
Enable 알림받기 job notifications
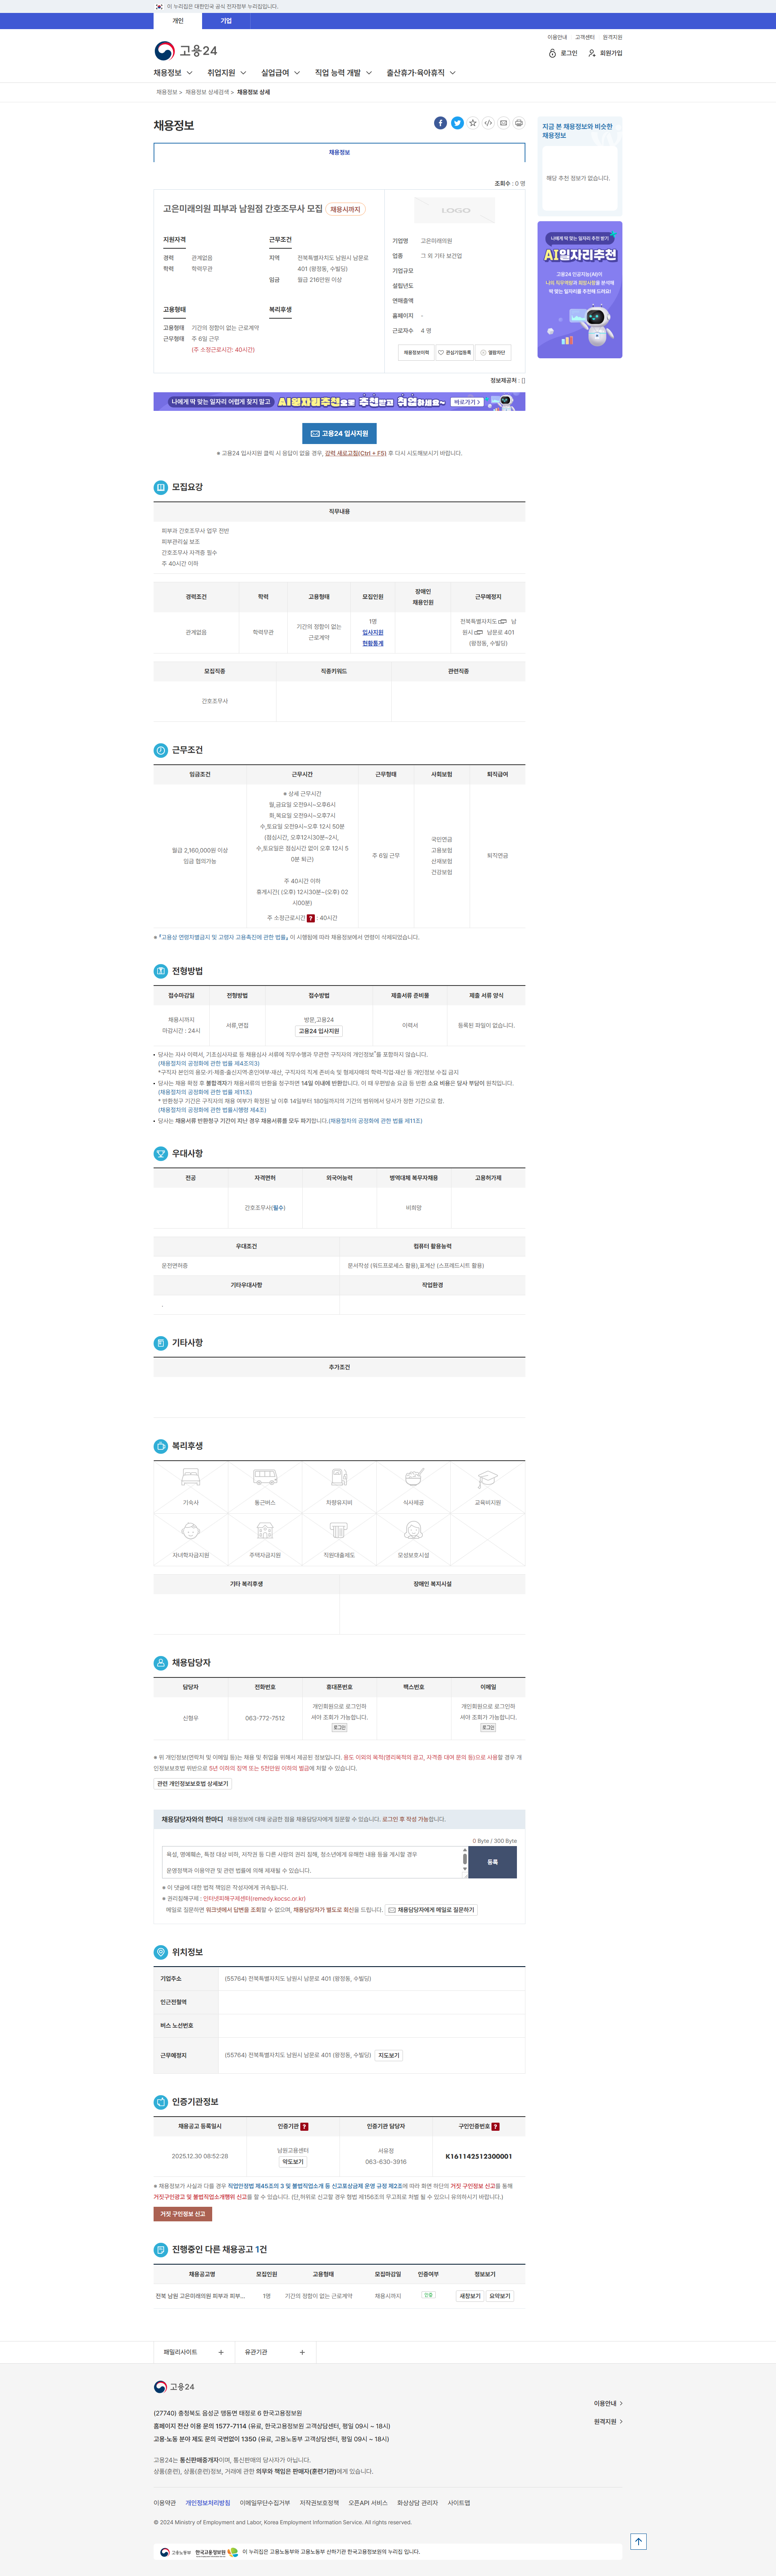coord(493,352)
